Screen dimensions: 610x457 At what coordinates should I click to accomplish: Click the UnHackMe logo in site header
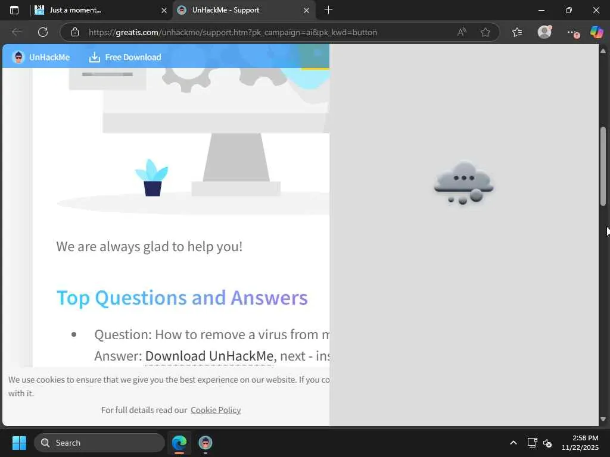(x=18, y=57)
